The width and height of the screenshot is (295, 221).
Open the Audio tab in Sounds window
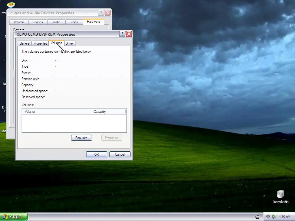pyautogui.click(x=56, y=22)
